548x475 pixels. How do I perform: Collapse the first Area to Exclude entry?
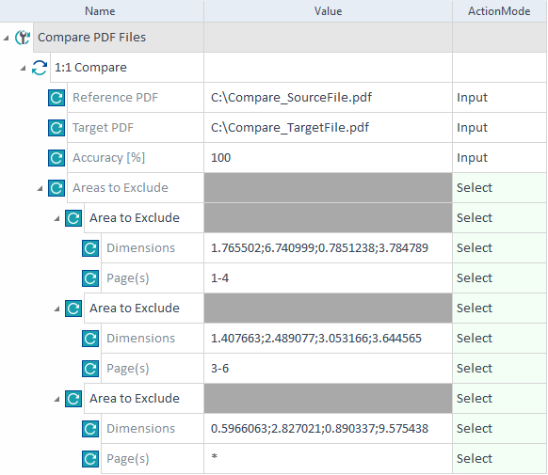(57, 218)
